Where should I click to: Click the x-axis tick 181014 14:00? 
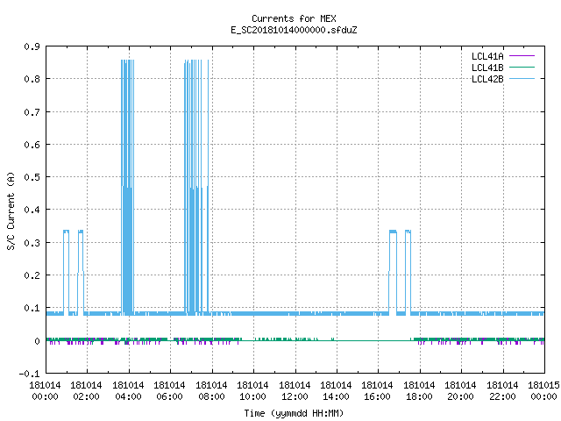pyautogui.click(x=336, y=391)
